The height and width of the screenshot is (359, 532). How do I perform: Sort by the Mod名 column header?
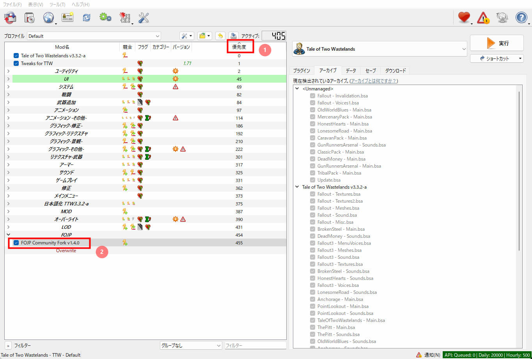(x=62, y=47)
